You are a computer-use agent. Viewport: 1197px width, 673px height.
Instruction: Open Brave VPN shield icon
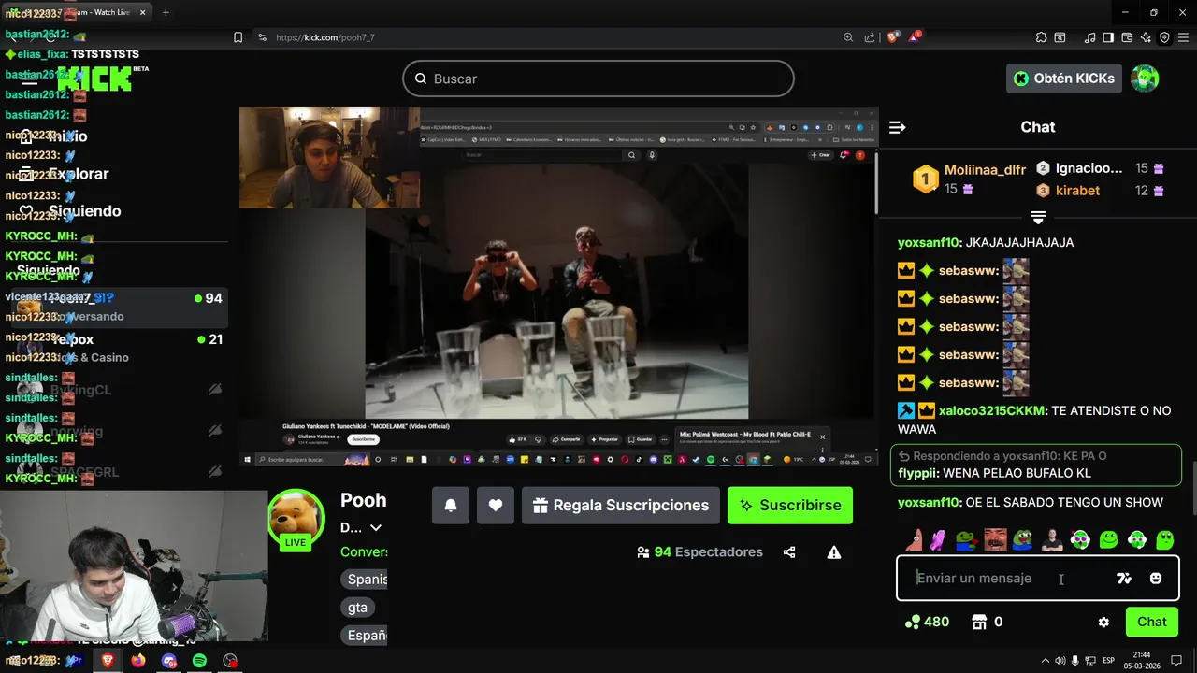click(1164, 37)
